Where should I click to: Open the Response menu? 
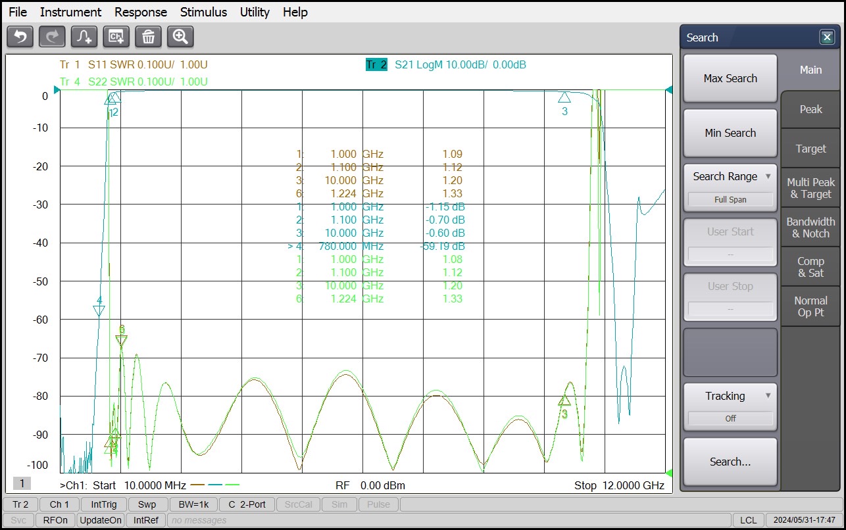[141, 12]
